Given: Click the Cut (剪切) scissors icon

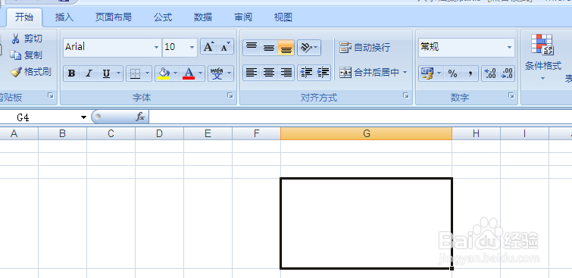Looking at the screenshot, I should (x=16, y=39).
